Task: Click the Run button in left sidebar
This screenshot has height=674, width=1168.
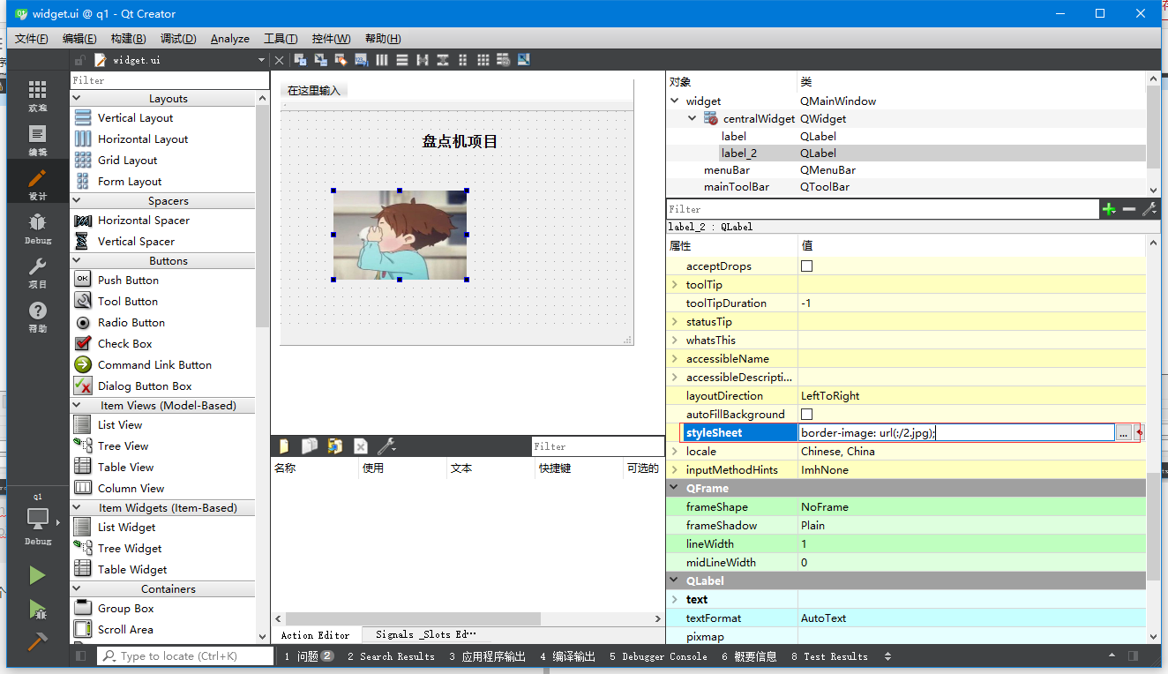Action: [x=37, y=574]
